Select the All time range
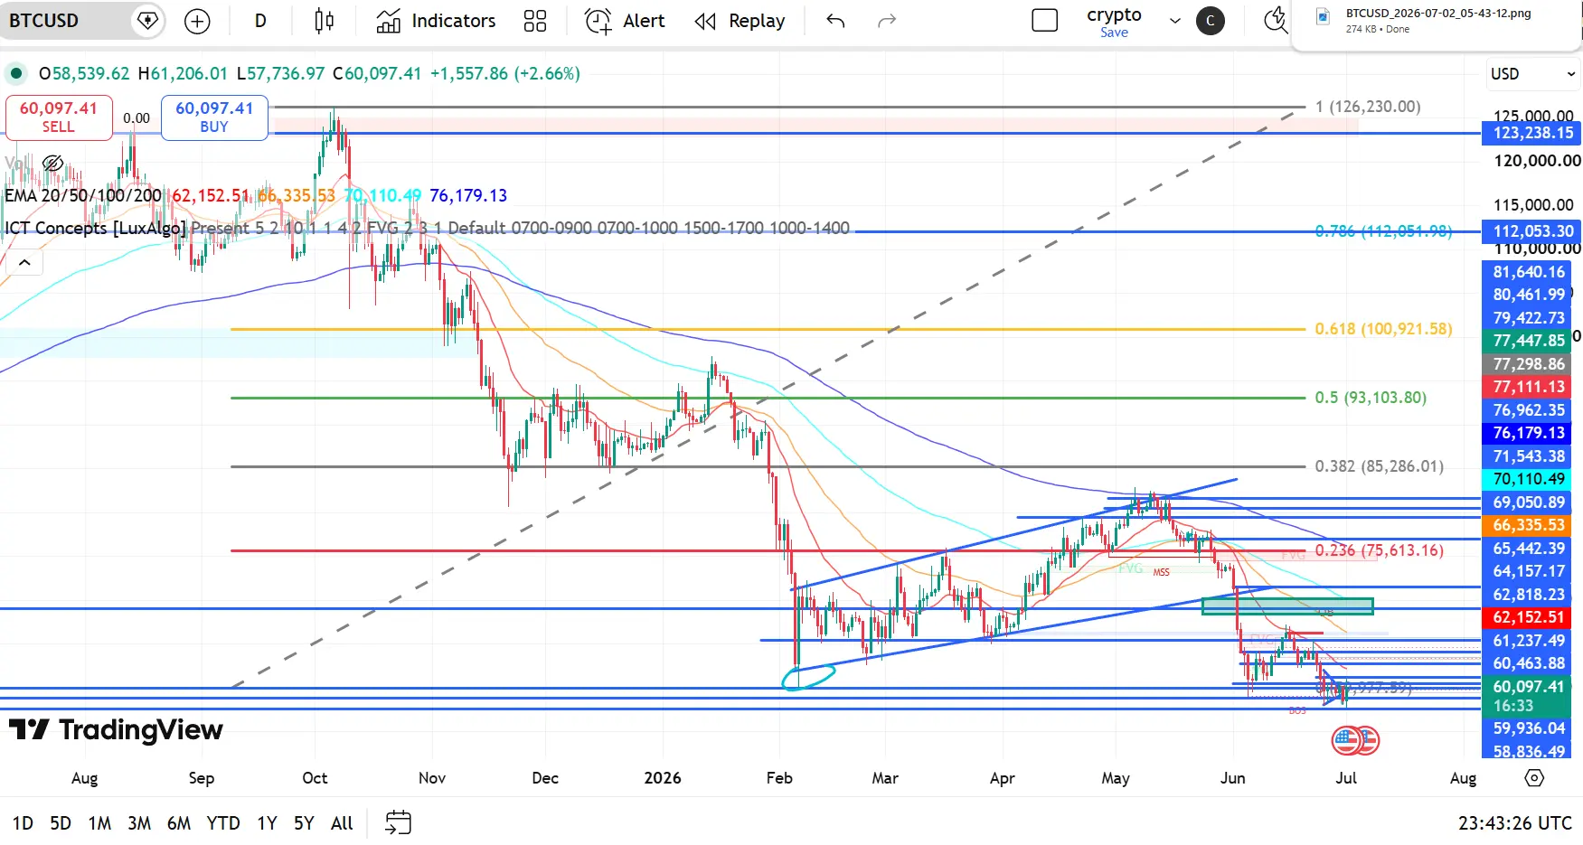The height and width of the screenshot is (845, 1583). (x=342, y=823)
